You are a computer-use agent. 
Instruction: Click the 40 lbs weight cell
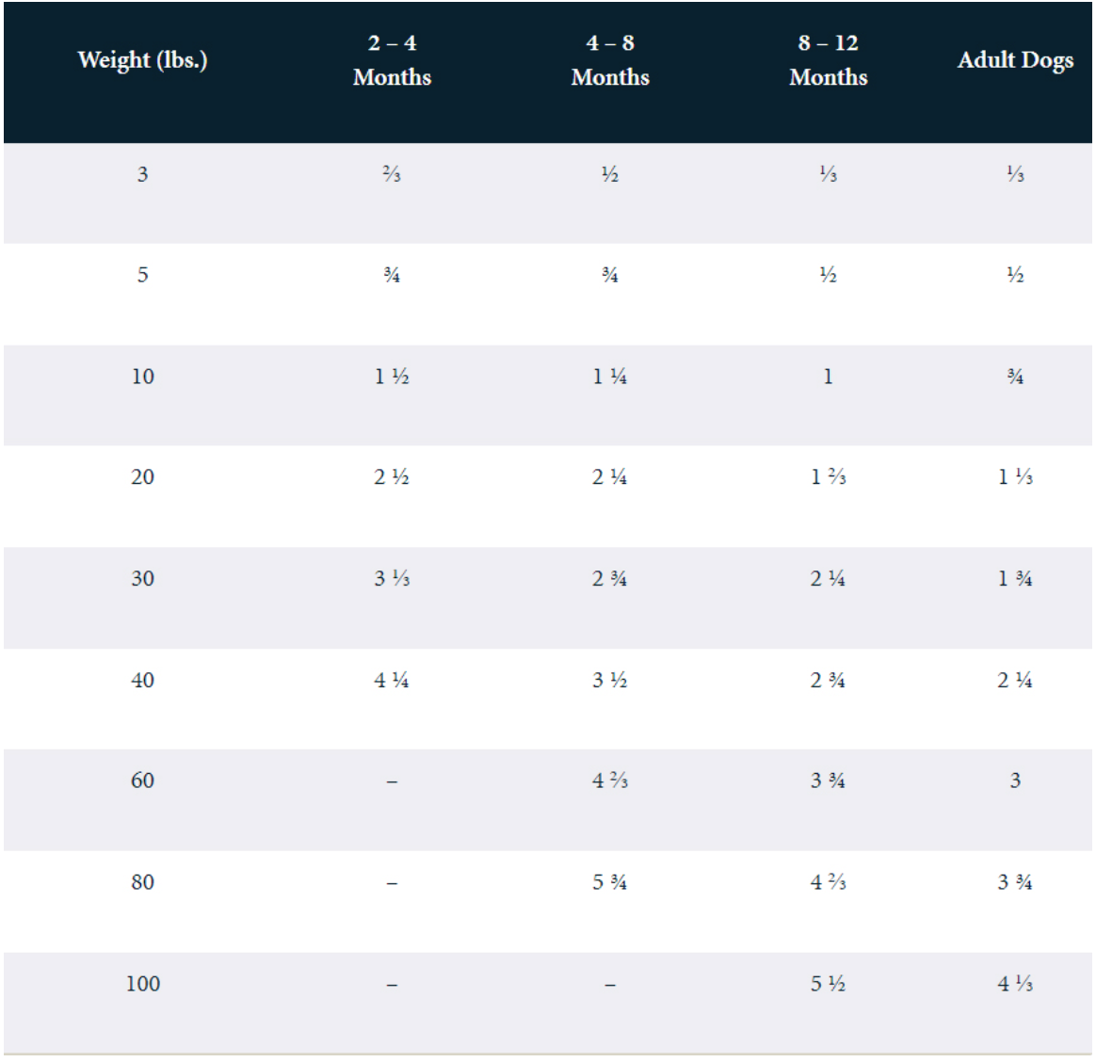(142, 680)
